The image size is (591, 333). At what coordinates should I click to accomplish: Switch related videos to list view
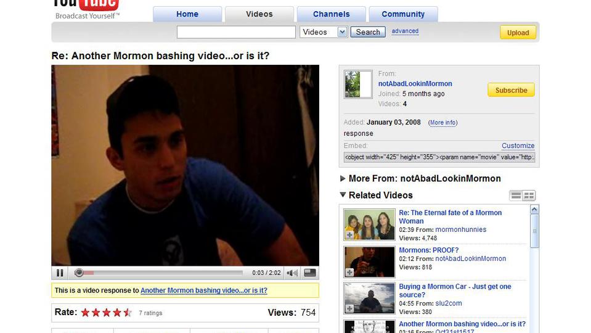coord(516,195)
